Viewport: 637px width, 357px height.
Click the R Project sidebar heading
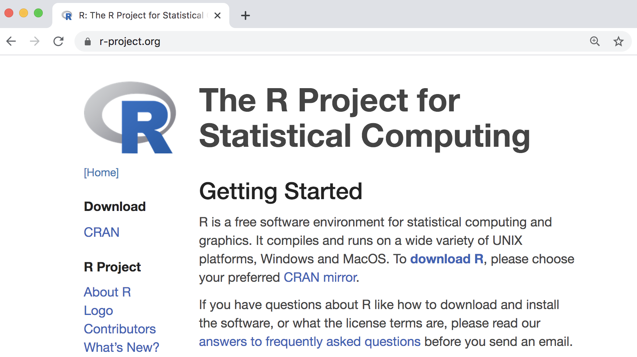[112, 267]
